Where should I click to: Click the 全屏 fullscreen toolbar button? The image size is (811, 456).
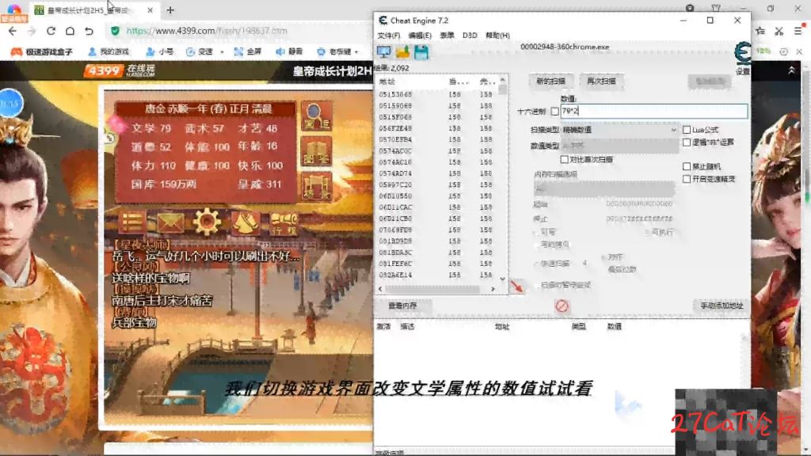tap(248, 51)
